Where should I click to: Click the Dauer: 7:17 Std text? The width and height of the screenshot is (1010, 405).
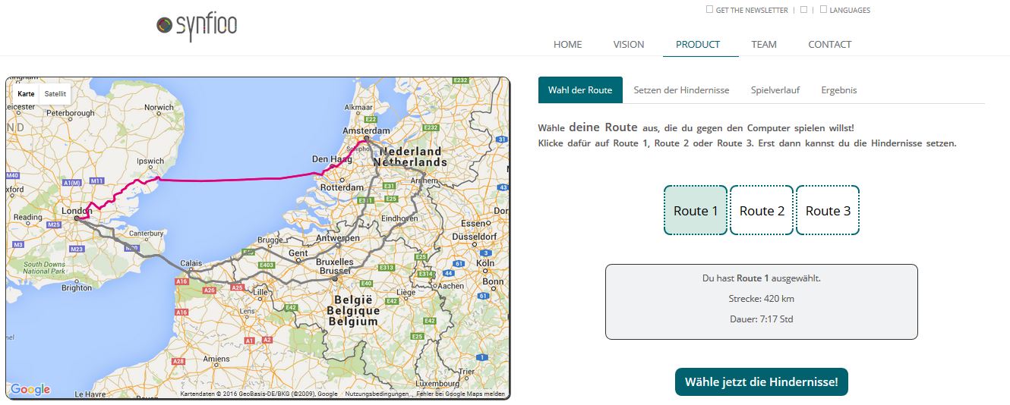pos(762,319)
